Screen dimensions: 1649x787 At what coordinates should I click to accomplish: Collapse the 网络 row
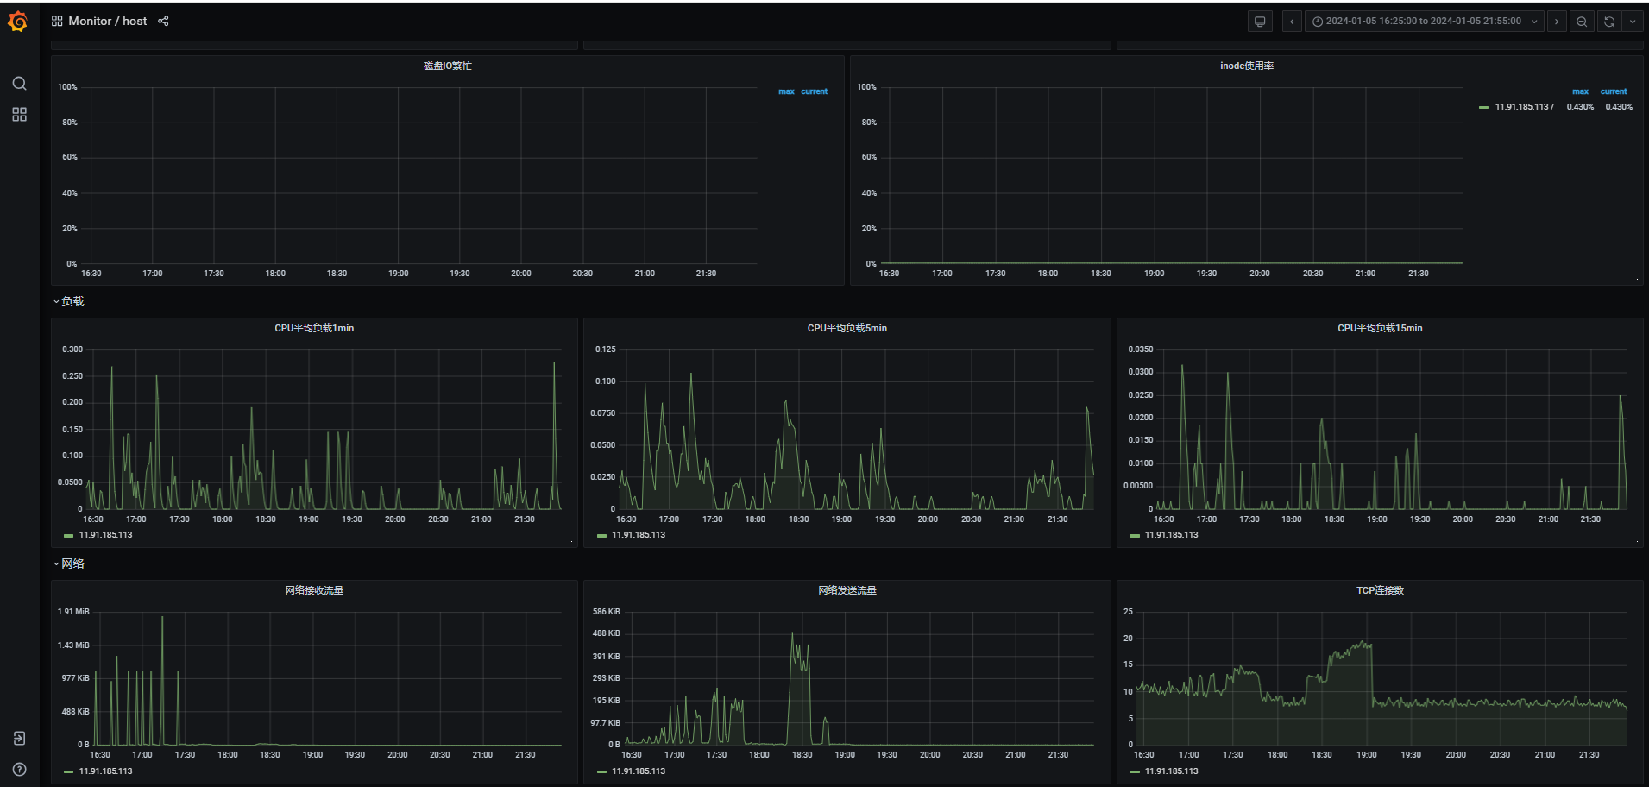coord(68,563)
